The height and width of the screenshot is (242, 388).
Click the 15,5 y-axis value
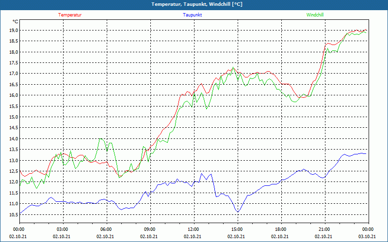(14, 106)
